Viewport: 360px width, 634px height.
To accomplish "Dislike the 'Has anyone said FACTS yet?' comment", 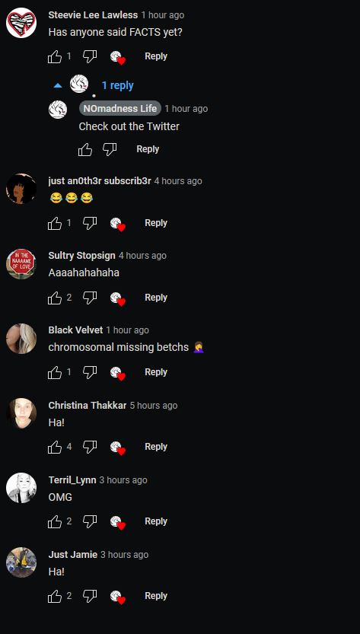I will [x=90, y=56].
